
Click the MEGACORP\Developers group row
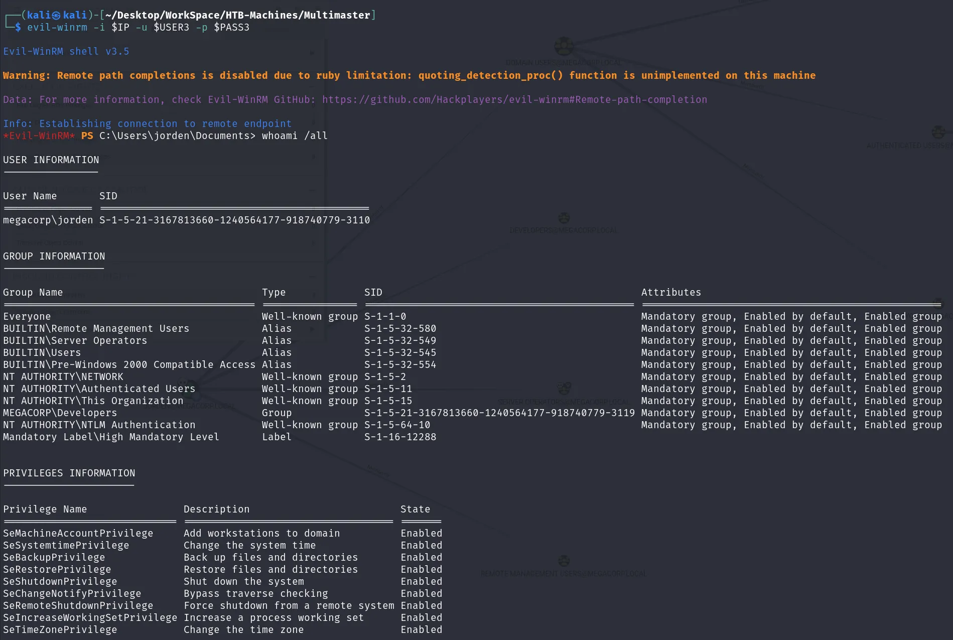472,413
